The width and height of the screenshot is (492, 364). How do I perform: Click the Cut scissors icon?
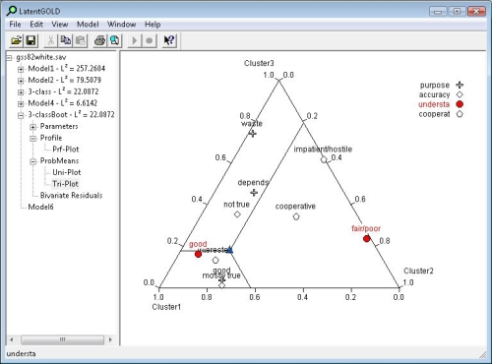coord(50,40)
